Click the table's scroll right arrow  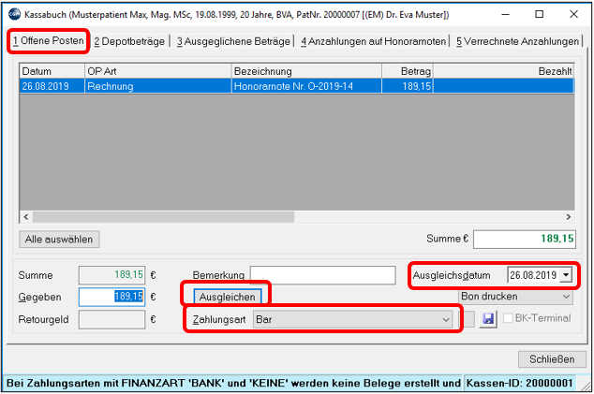569,217
